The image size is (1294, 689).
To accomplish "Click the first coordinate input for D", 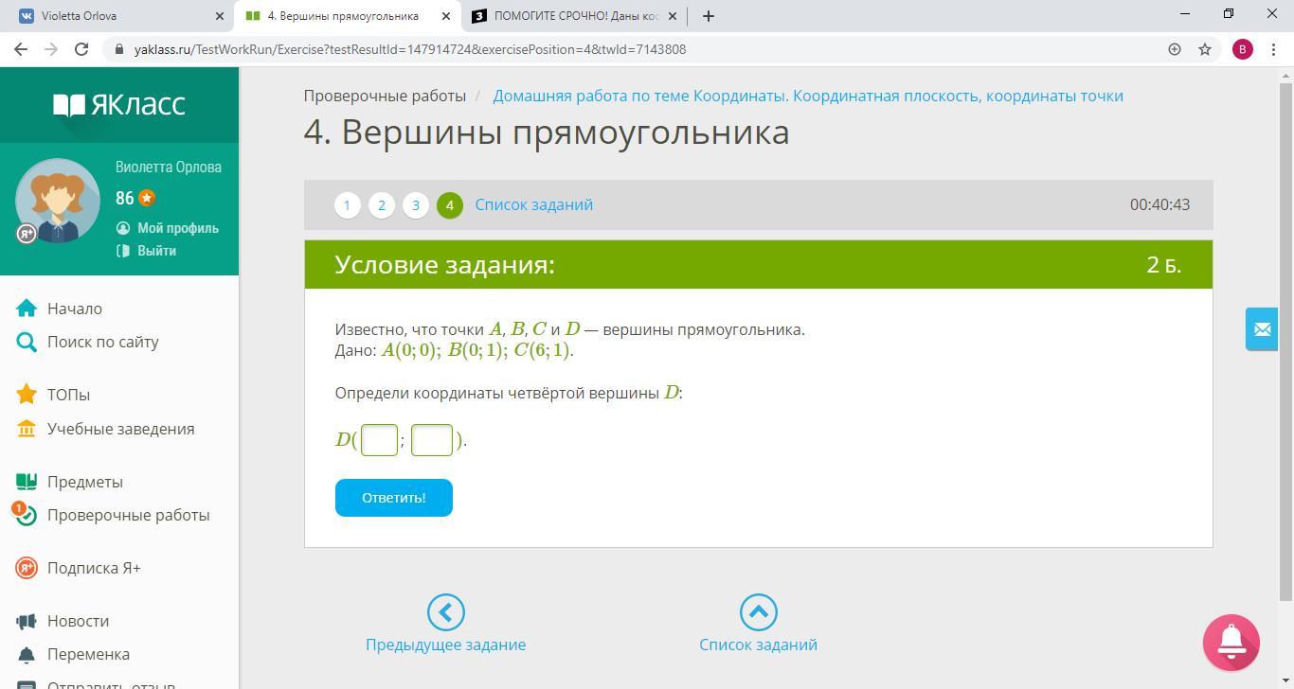I will 380,440.
